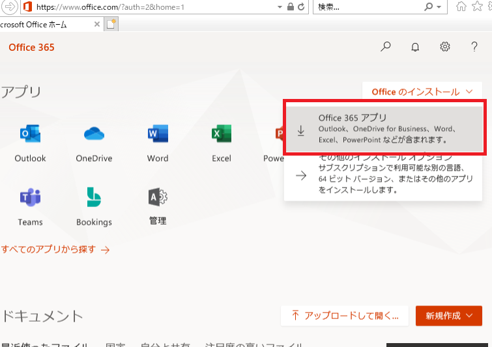Screen dimensions: 492x347
Task: Open the Outlook app icon
Action: 30,135
